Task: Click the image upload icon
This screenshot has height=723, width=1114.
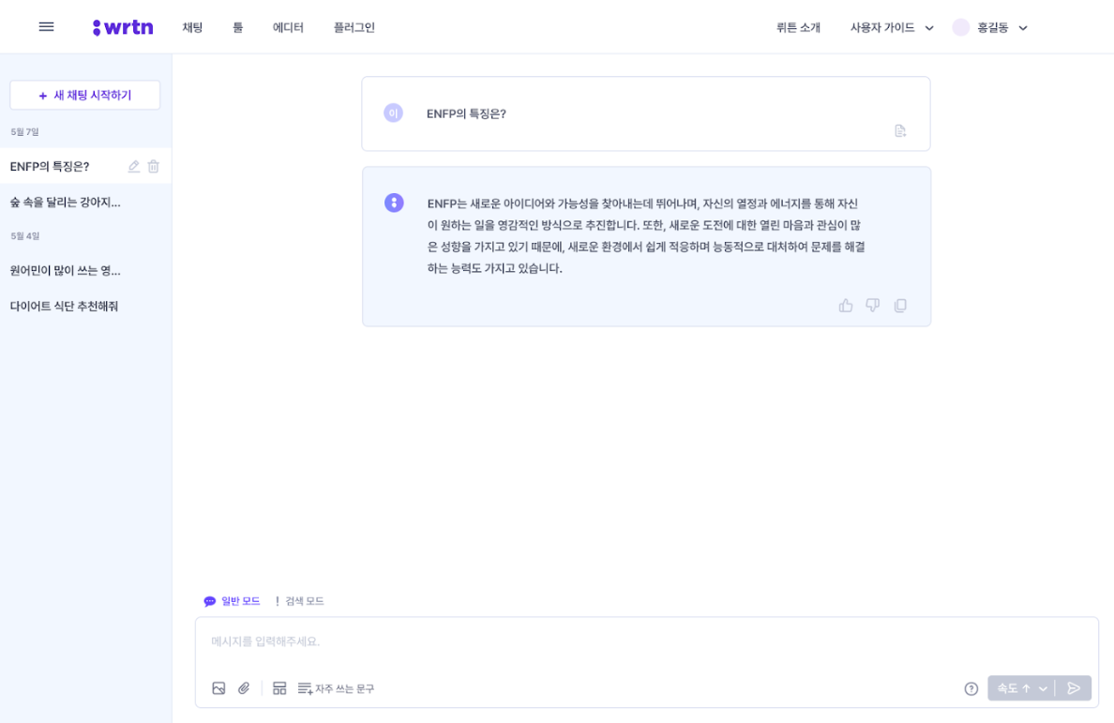Action: point(218,688)
